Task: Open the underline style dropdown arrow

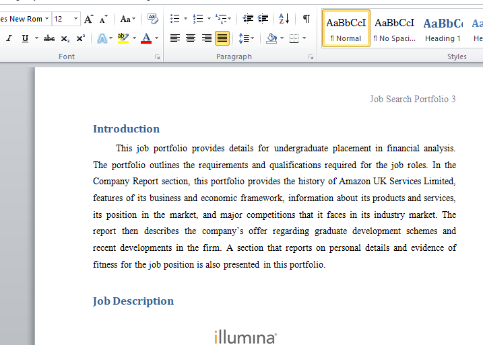Action: tap(36, 38)
